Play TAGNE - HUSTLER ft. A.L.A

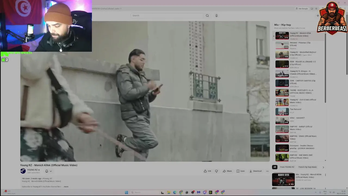[x=299, y=93]
